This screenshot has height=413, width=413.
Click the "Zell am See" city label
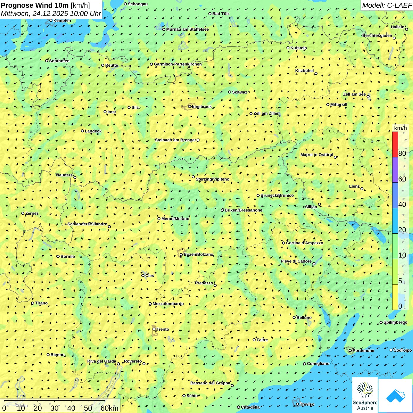[354, 94]
